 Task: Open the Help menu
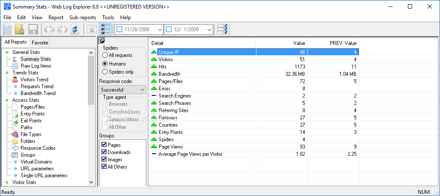coord(125,18)
